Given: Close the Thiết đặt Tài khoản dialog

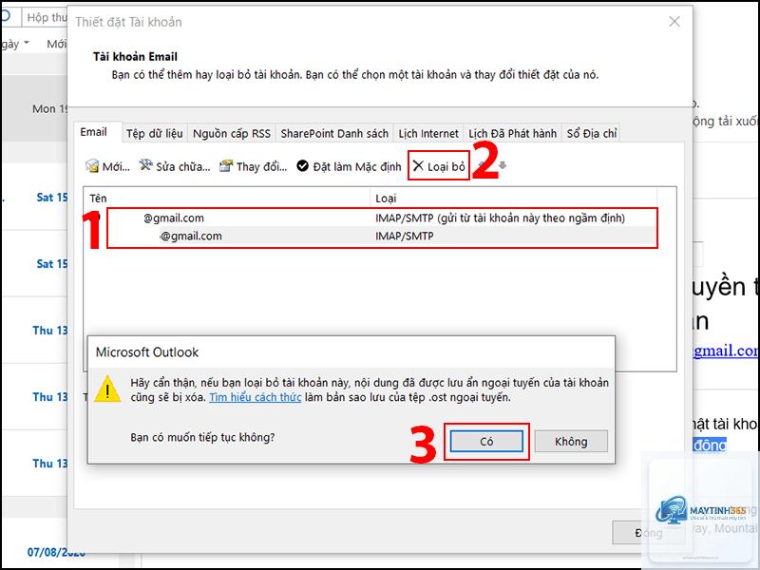Looking at the screenshot, I should pyautogui.click(x=674, y=21).
